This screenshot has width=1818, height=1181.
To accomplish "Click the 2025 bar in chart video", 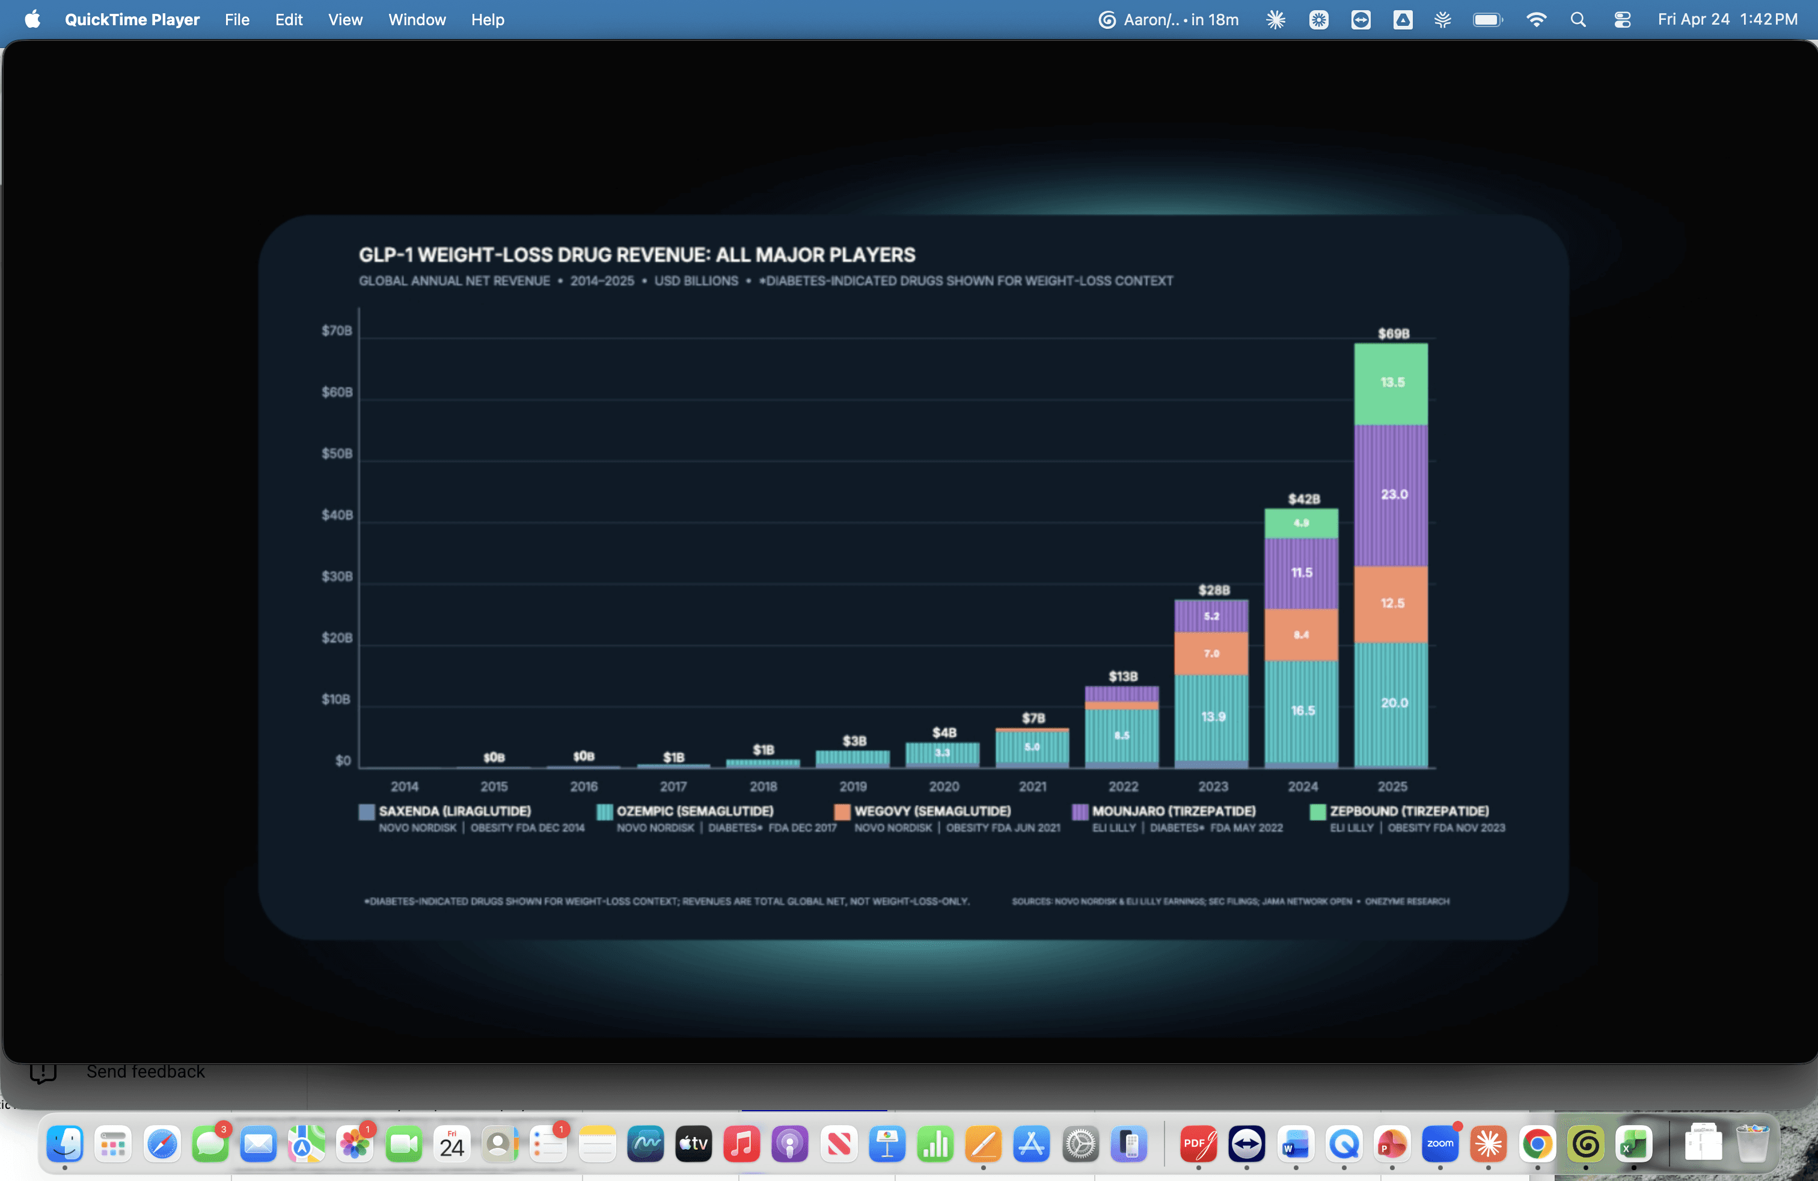I will point(1391,554).
